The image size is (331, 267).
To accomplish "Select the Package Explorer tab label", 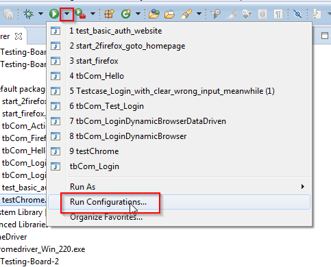I will pyautogui.click(x=5, y=36).
